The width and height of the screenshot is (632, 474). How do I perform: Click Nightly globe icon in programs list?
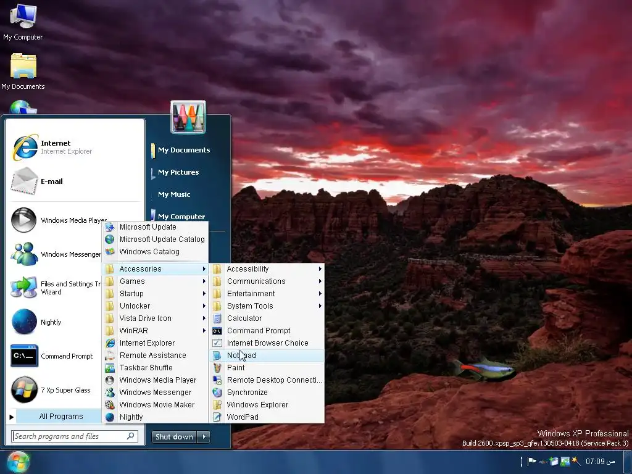point(110,417)
